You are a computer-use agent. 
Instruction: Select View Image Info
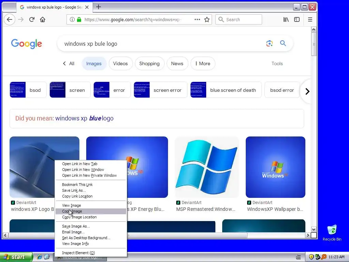(x=91, y=244)
